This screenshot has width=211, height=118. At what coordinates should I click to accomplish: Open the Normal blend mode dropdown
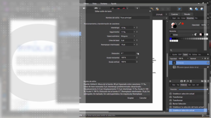click(x=196, y=58)
